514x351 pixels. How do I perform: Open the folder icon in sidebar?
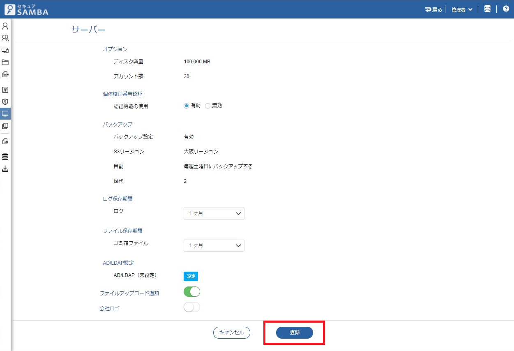5,62
